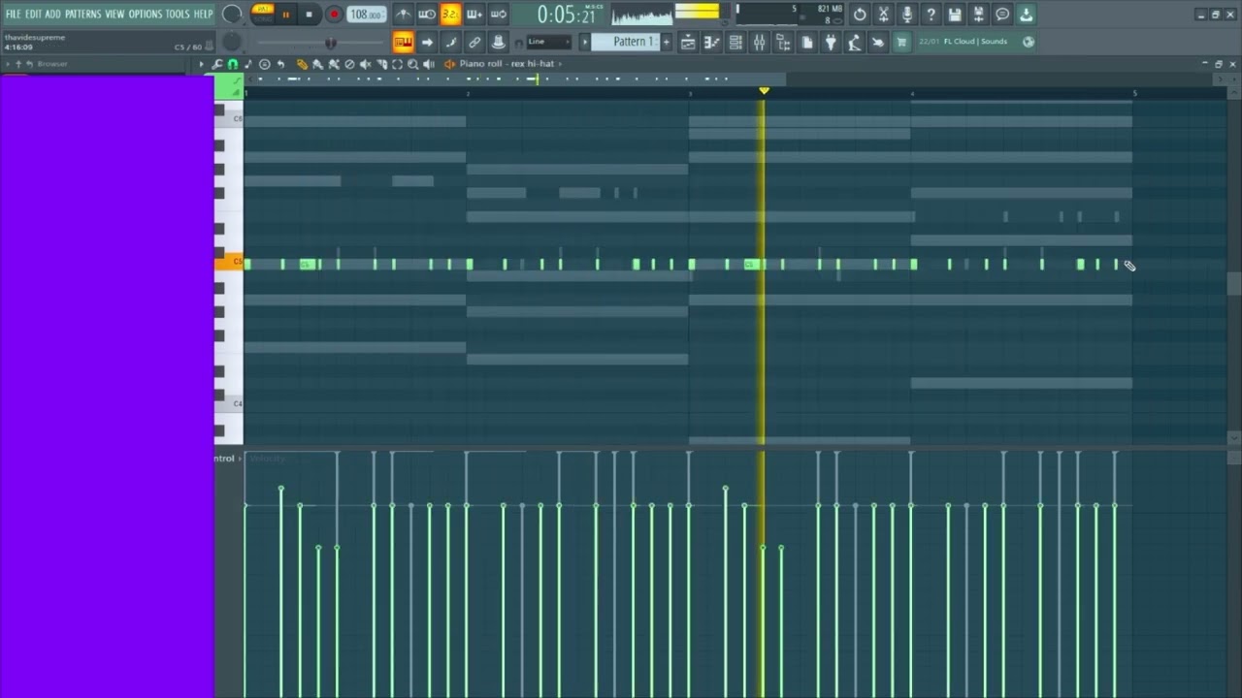This screenshot has width=1242, height=698.
Task: Click the Draw pencil tool in piano roll
Action: pos(302,64)
